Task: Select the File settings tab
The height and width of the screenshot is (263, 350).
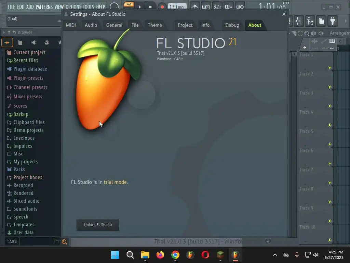Action: click(135, 25)
